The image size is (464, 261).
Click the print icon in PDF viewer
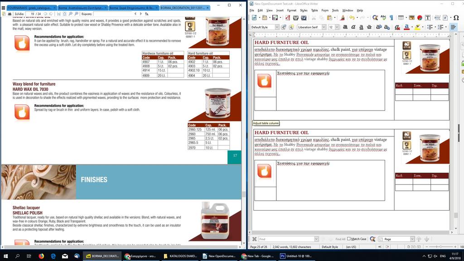pos(10,14)
